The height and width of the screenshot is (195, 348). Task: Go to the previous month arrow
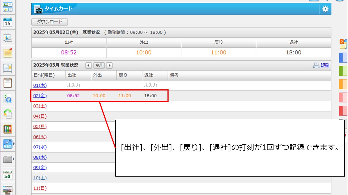89,65
